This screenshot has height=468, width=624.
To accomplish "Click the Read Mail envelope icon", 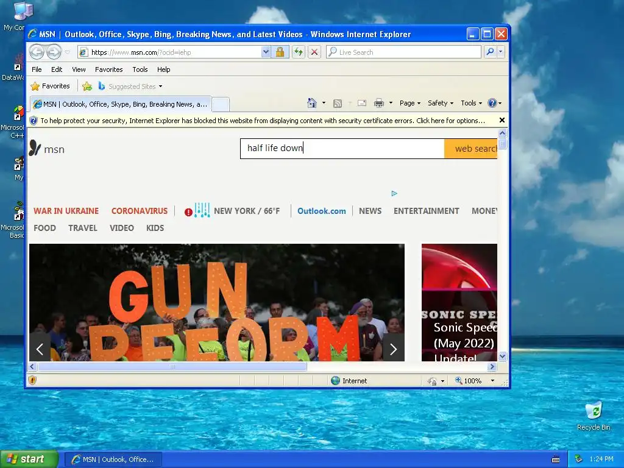I will tap(362, 103).
